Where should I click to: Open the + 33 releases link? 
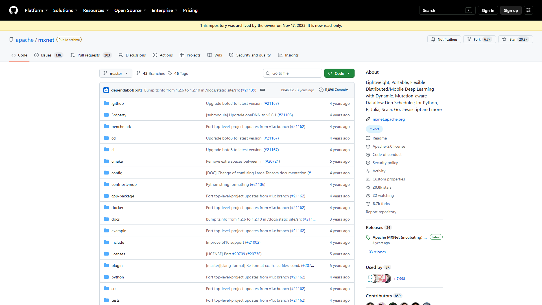click(x=376, y=252)
